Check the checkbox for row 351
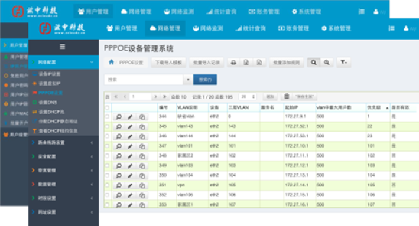 107,185
